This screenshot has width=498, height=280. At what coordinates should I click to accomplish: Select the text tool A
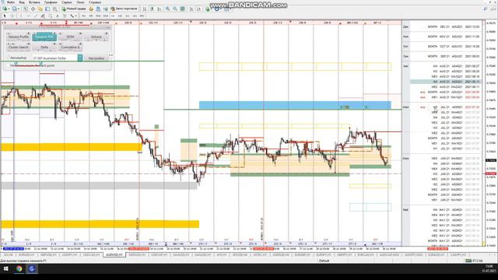58,16
